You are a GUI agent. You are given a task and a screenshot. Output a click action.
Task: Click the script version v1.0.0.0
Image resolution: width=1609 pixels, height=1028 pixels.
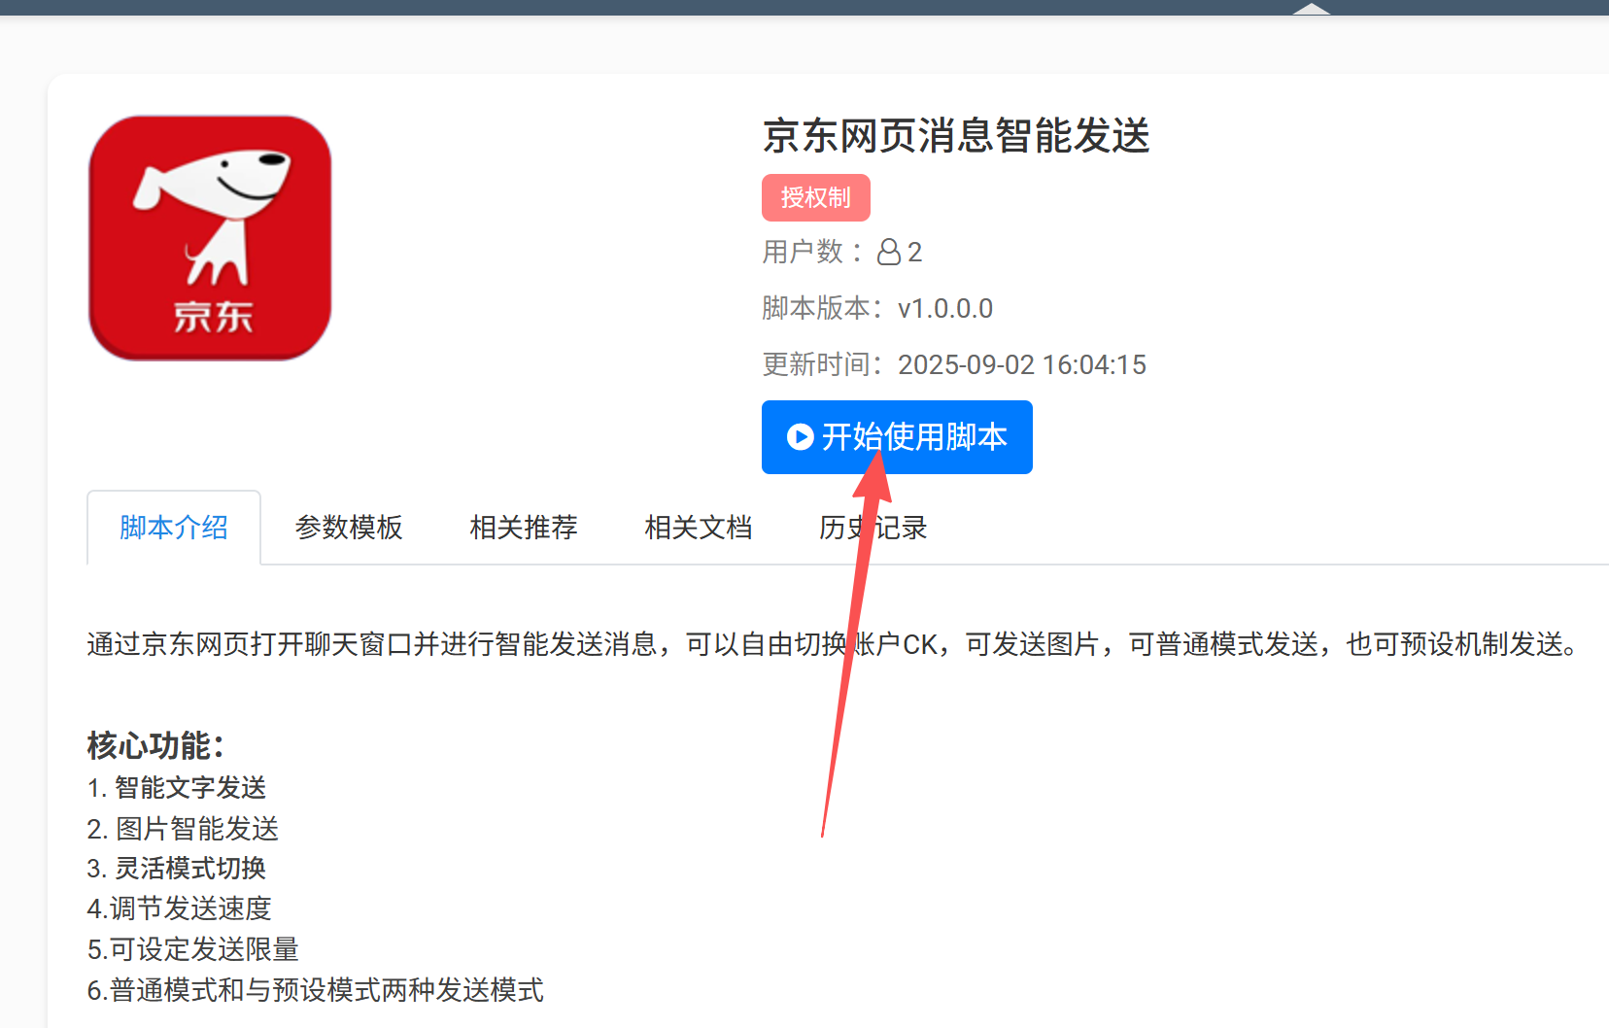tap(945, 309)
